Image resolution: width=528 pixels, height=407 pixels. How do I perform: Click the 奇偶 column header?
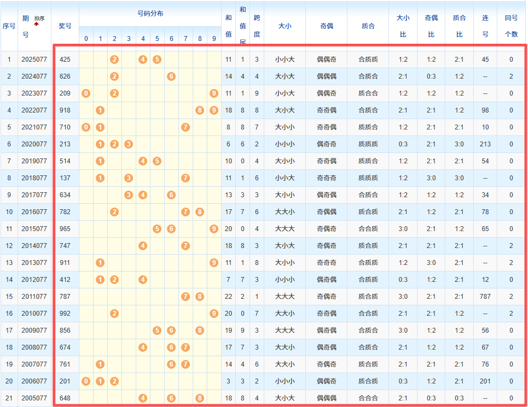point(327,26)
